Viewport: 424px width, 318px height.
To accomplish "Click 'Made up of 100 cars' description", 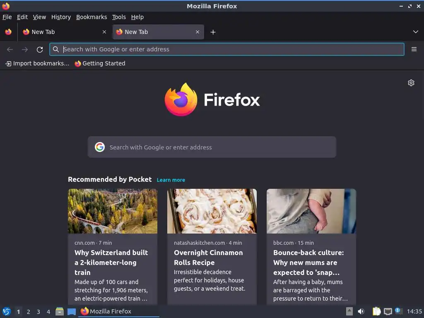I will click(x=111, y=290).
